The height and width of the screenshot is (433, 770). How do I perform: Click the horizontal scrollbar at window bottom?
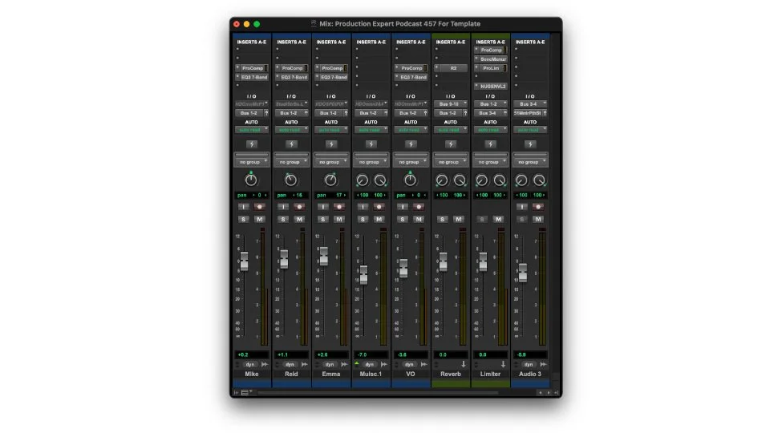point(378,393)
